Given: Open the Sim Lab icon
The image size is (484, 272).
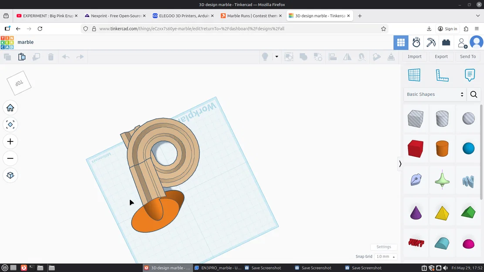Looking at the screenshot, I should coord(416,43).
